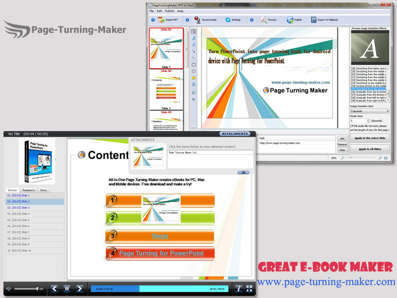
Task: Click the Remove button beside the Path list
Action: point(342,144)
